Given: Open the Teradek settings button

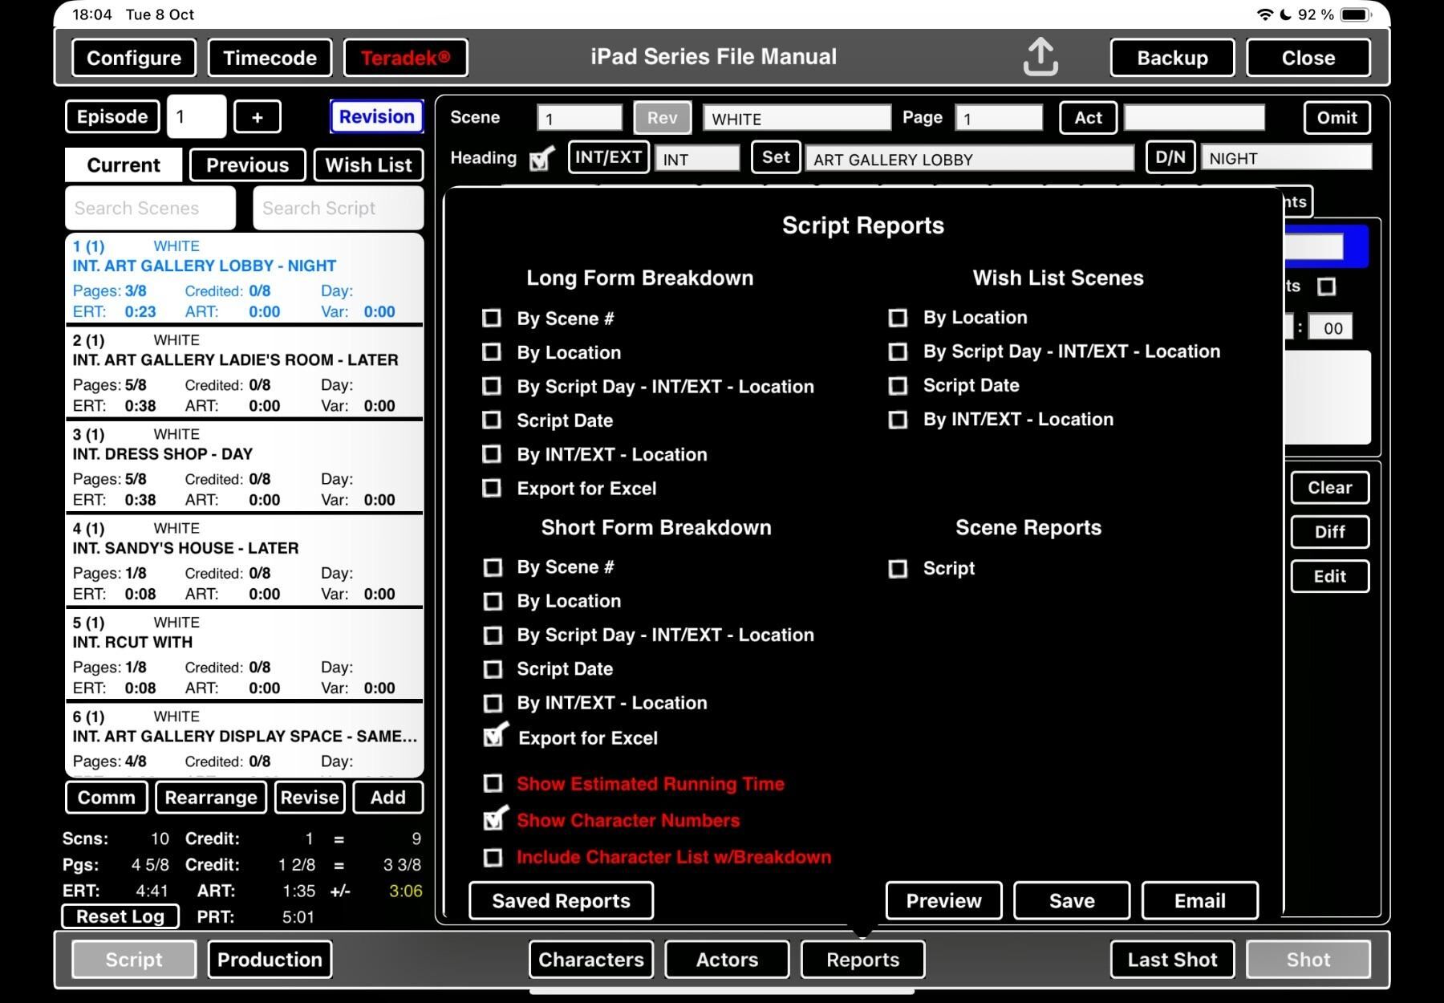Looking at the screenshot, I should (405, 58).
